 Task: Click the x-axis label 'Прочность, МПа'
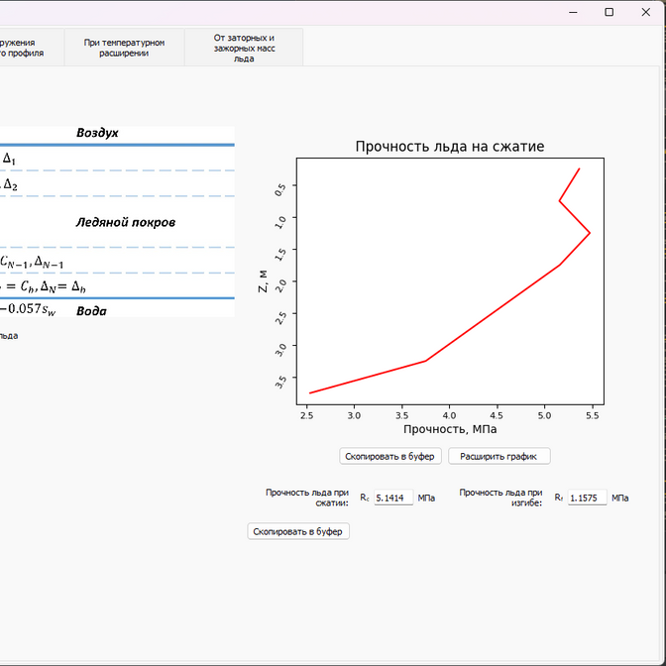coord(450,429)
